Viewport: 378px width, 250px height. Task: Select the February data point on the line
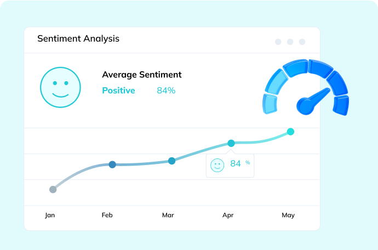click(x=112, y=164)
